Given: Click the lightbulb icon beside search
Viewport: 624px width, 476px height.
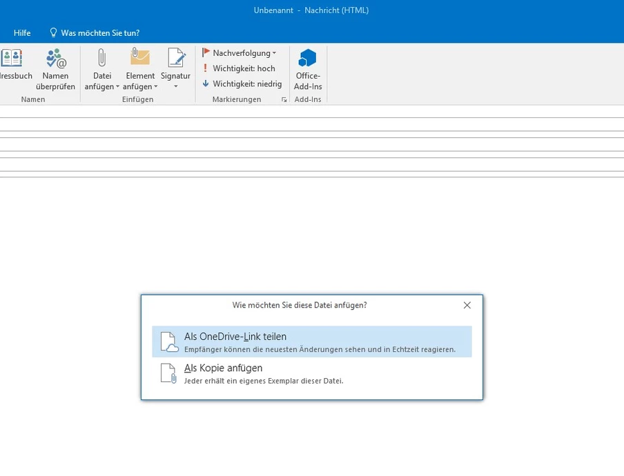Looking at the screenshot, I should (53, 32).
